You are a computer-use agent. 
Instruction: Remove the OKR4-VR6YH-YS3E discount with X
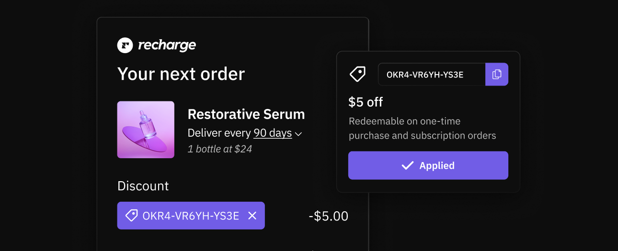[x=252, y=216]
